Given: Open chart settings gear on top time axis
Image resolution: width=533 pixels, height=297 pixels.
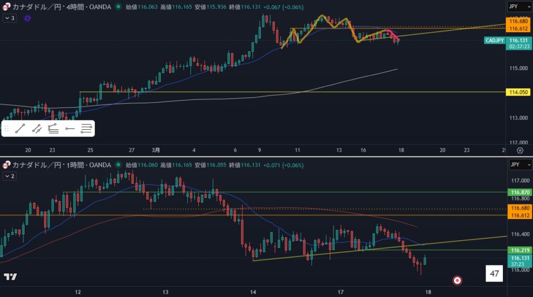Looking at the screenshot, I should [x=519, y=150].
